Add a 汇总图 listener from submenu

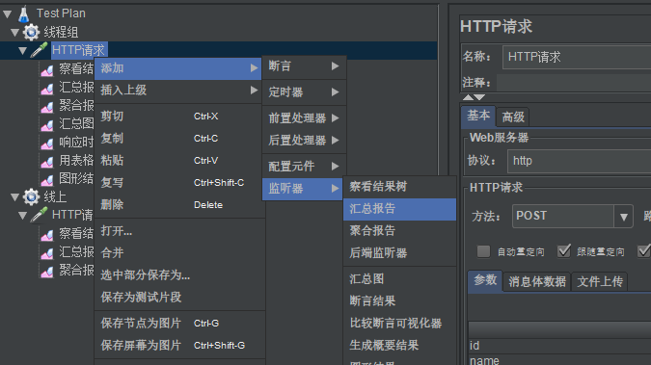point(399,278)
